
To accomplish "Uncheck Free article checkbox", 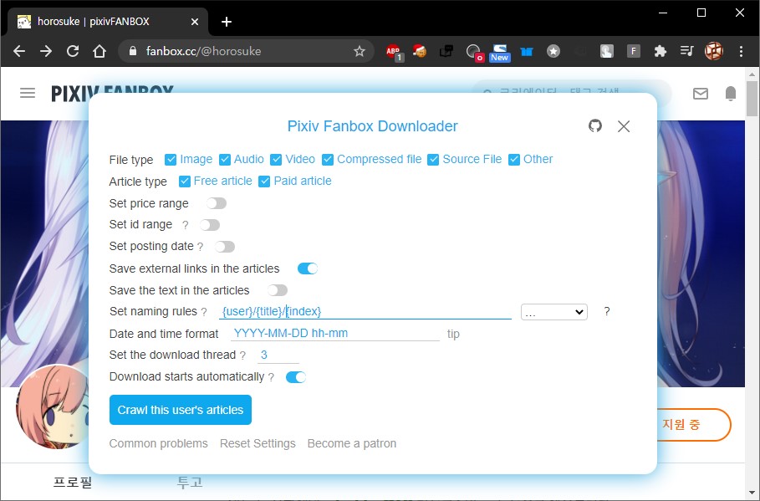I will coord(184,181).
